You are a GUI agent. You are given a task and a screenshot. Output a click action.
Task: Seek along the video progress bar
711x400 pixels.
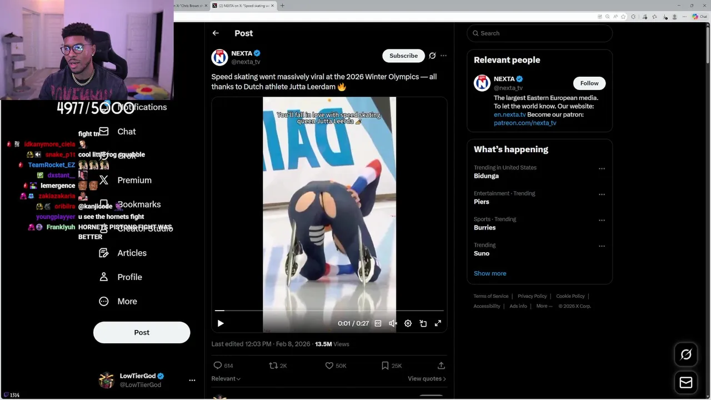click(x=329, y=311)
